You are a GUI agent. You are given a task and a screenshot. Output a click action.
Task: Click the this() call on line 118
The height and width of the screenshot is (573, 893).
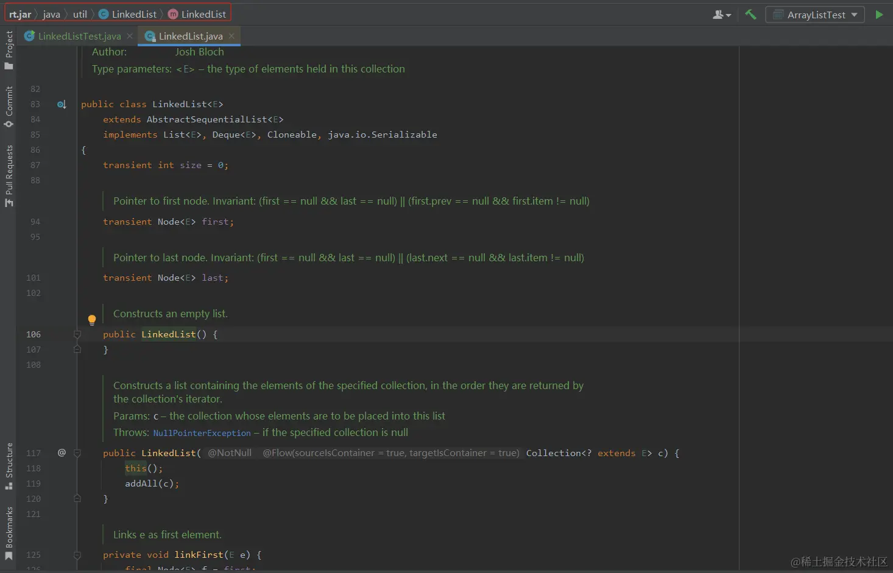click(x=144, y=468)
